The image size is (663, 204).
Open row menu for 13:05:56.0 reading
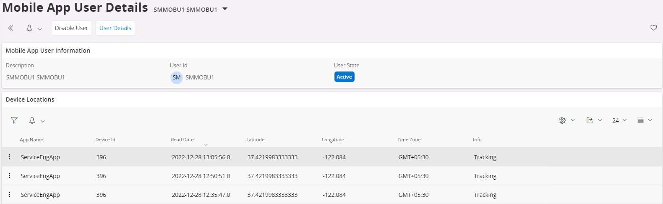(10, 157)
